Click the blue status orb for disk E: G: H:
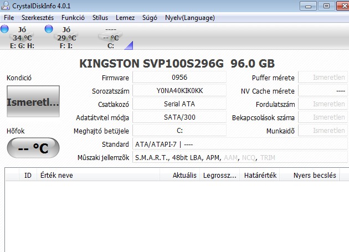The image size is (349, 252). (4, 29)
